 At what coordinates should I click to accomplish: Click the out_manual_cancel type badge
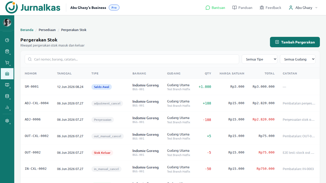click(x=107, y=136)
